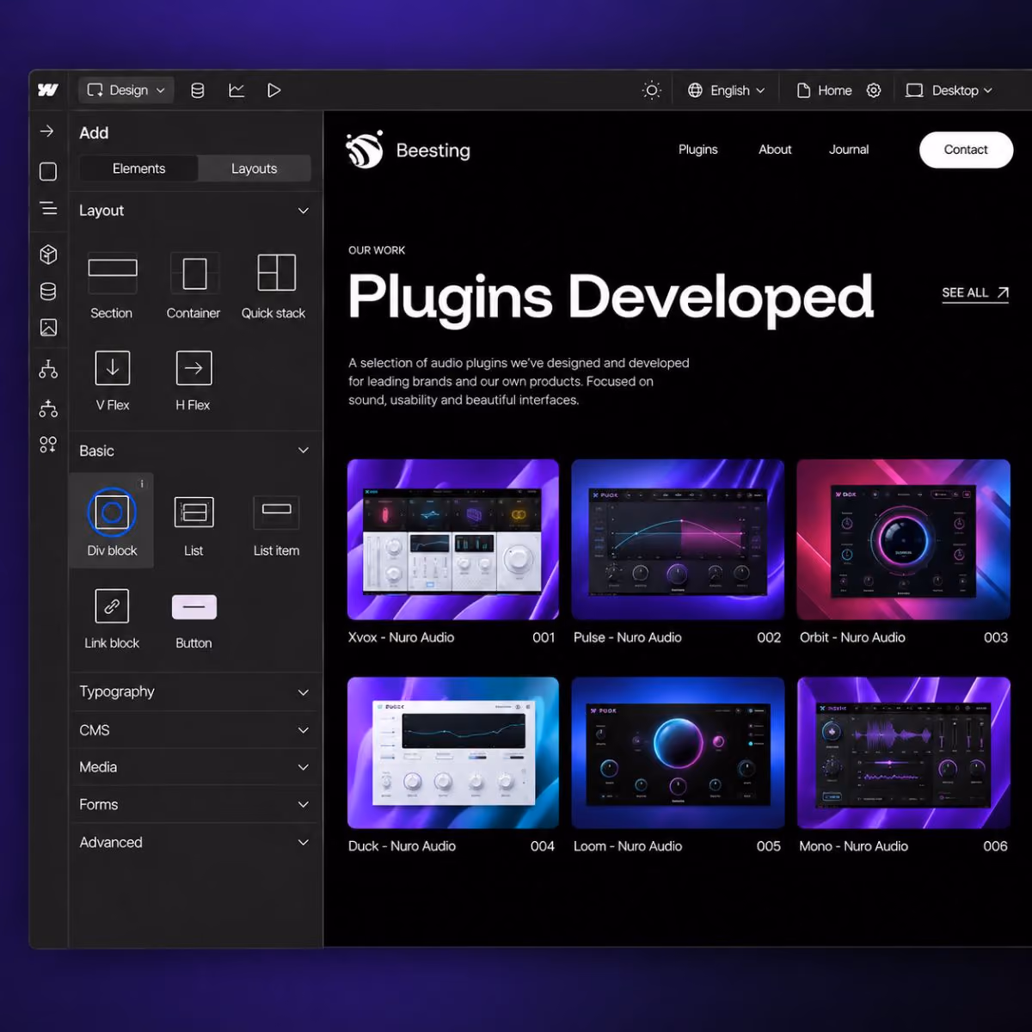Click About in the Beesting site nav
The image size is (1032, 1032).
tap(775, 150)
